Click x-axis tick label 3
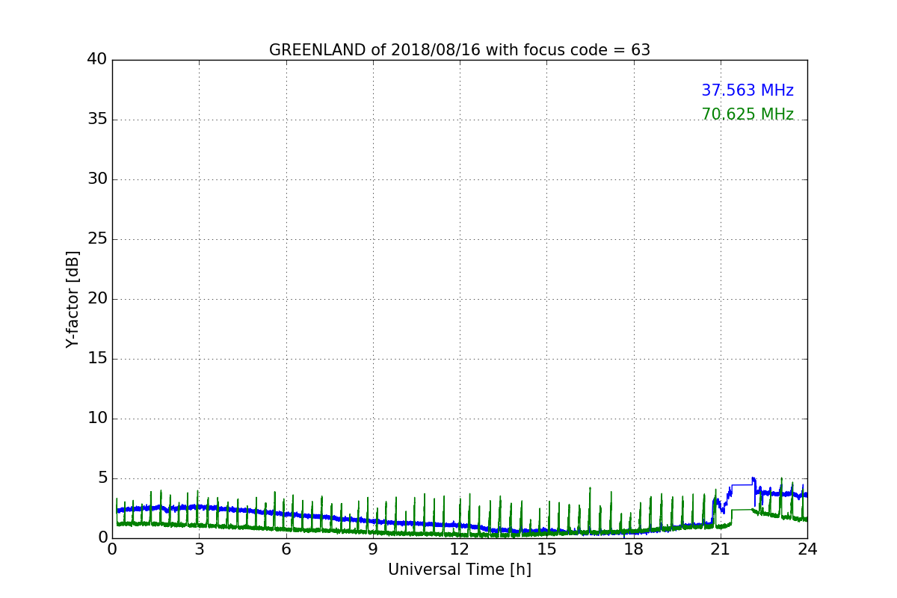This screenshot has width=897, height=598. pyautogui.click(x=199, y=549)
